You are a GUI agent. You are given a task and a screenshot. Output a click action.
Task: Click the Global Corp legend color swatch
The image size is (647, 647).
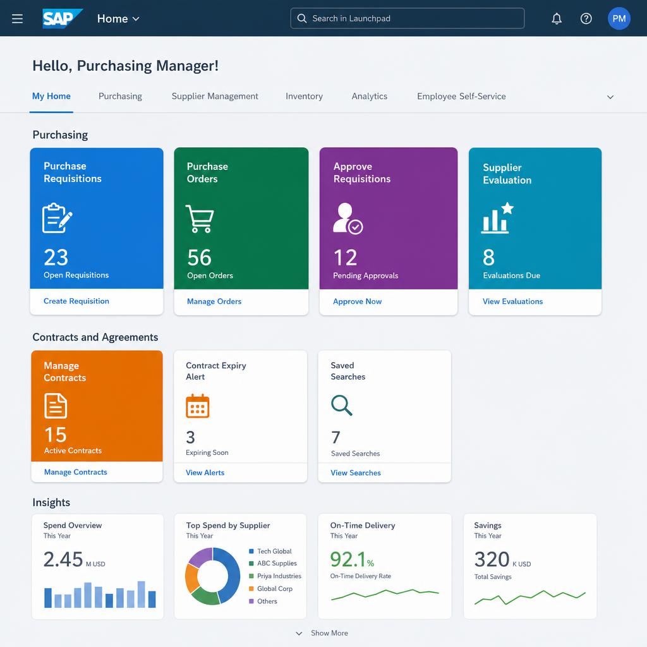pos(251,589)
